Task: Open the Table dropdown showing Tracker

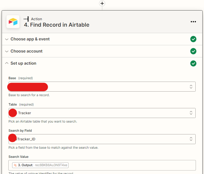Action: coord(102,113)
